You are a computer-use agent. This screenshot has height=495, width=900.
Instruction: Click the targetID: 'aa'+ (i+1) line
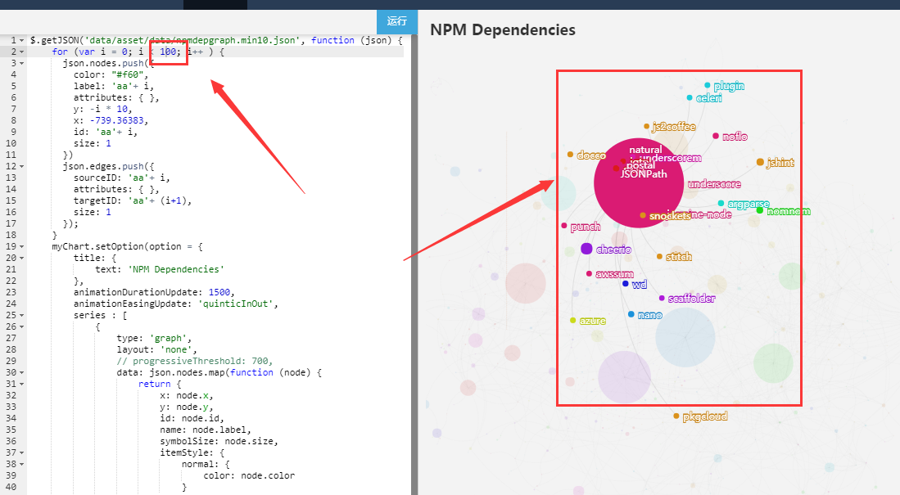click(133, 200)
